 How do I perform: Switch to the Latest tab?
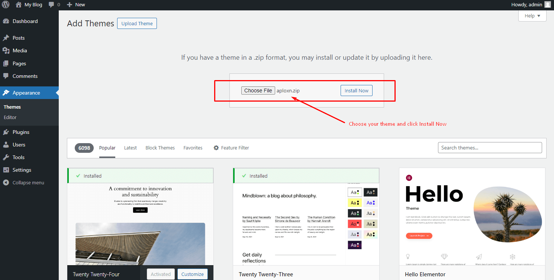pos(130,148)
